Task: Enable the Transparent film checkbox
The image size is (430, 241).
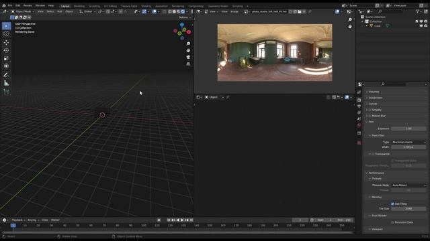Action: coord(373,154)
